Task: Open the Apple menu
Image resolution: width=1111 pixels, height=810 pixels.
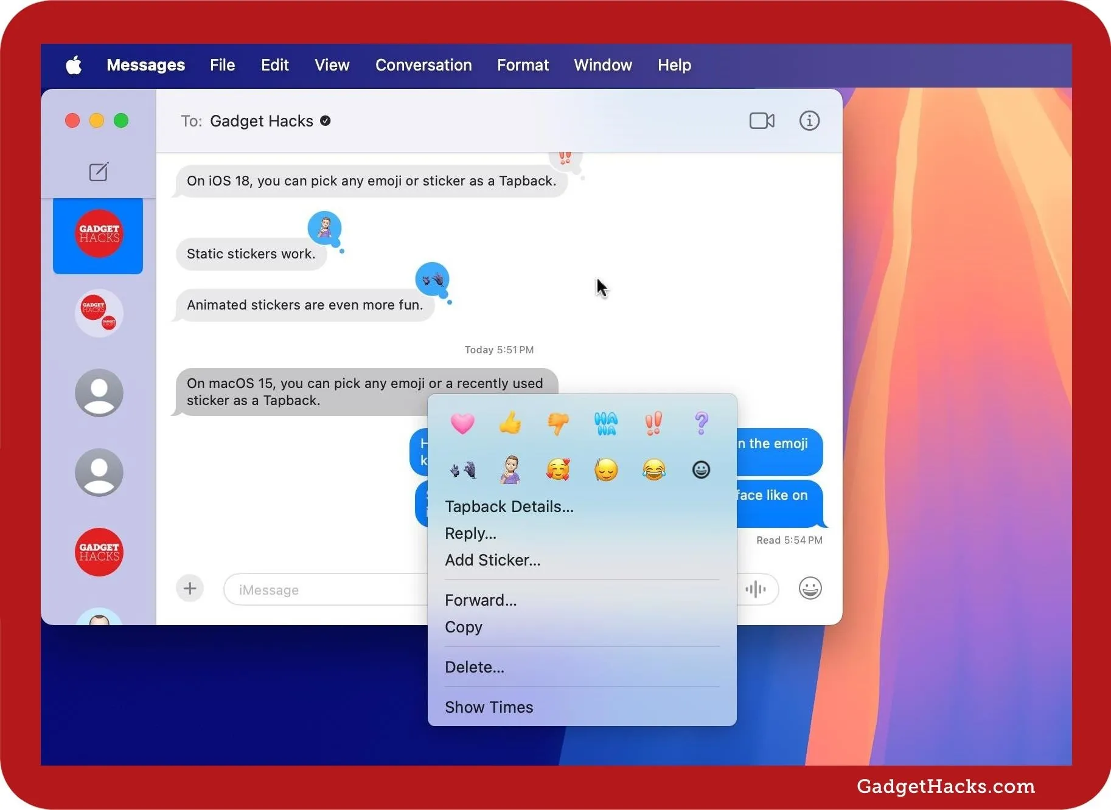Action: (x=74, y=65)
